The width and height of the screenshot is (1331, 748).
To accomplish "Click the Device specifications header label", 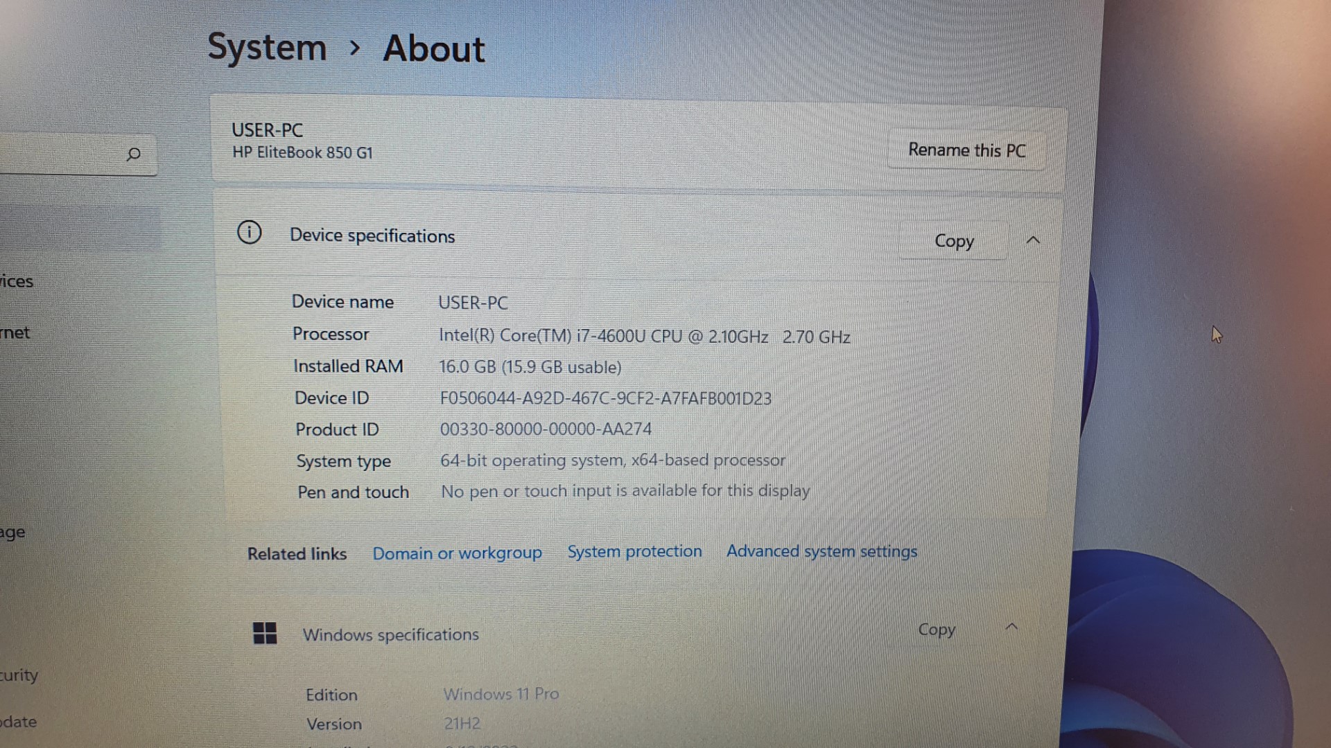I will [x=372, y=235].
